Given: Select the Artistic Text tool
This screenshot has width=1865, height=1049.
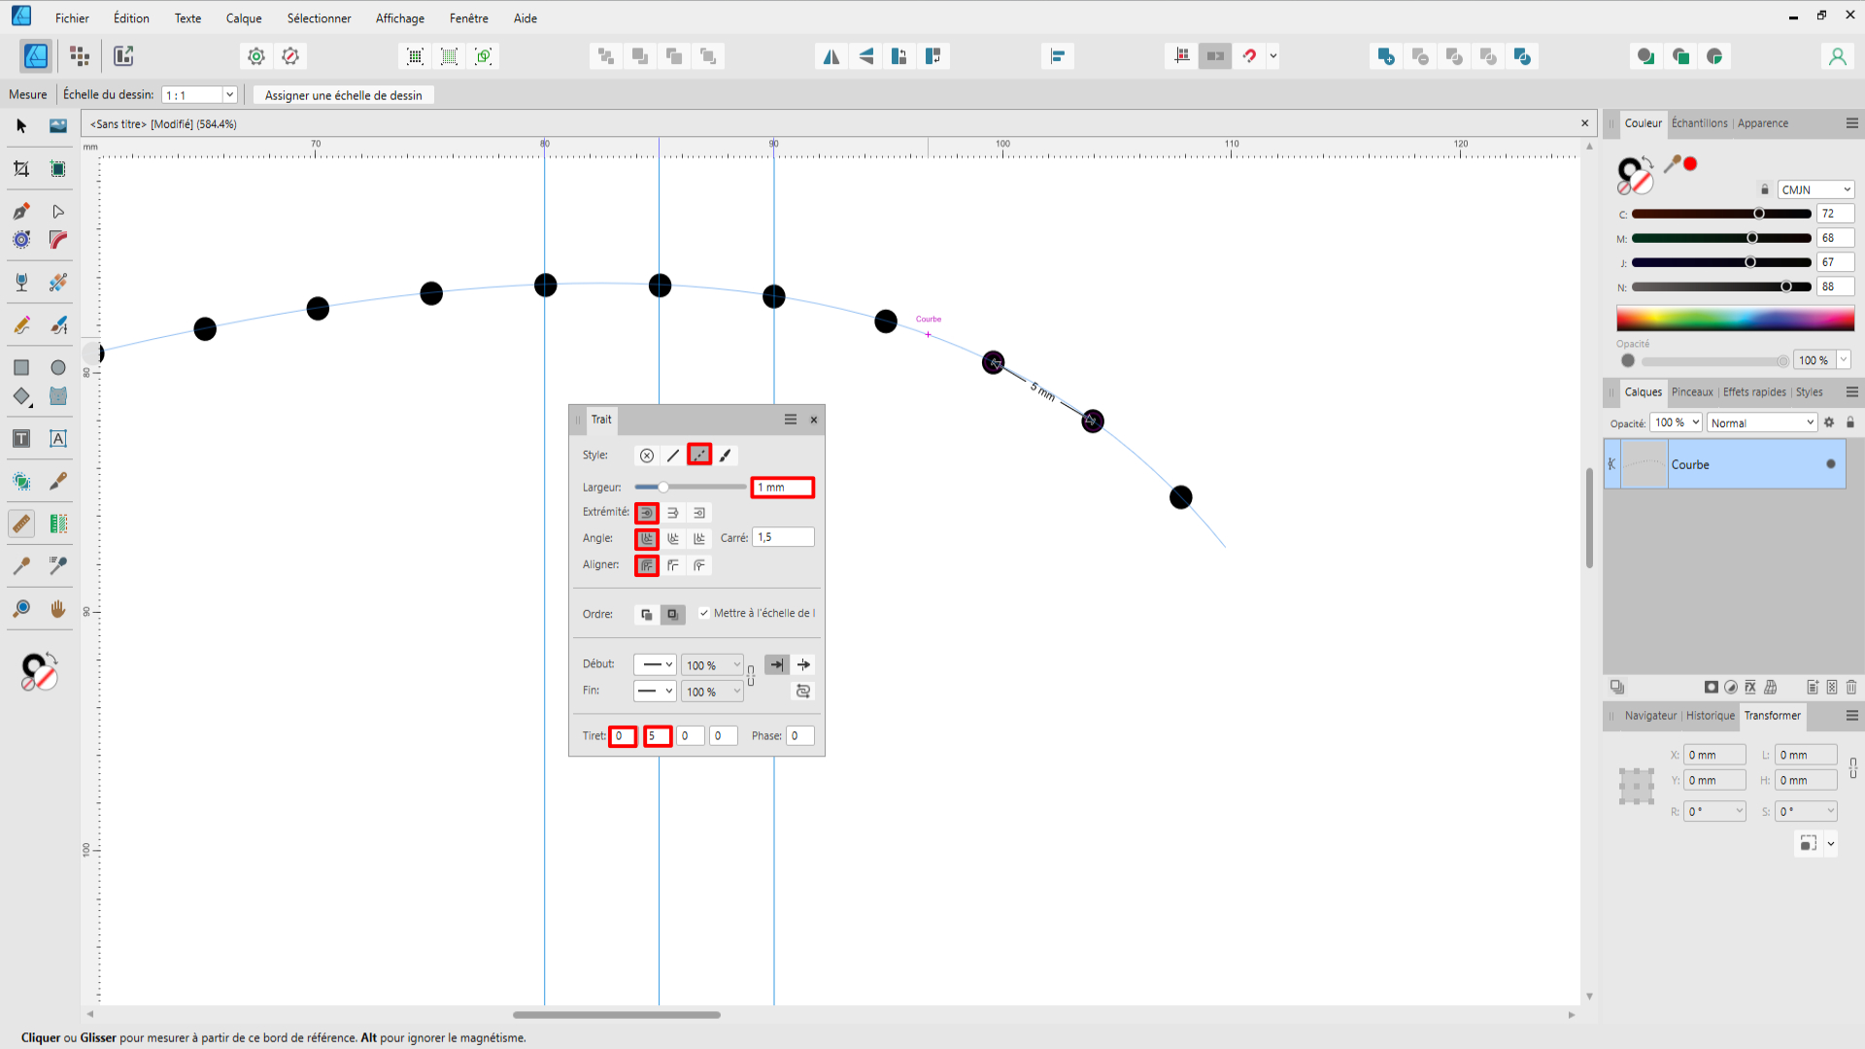Looking at the screenshot, I should click(x=21, y=439).
